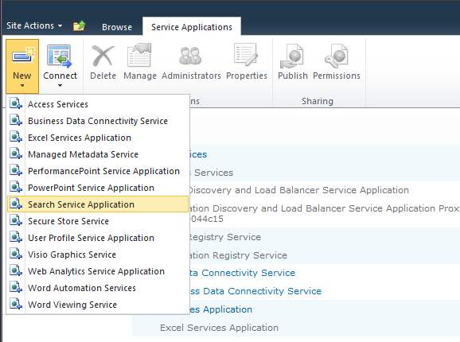The image size is (460, 342).
Task: Open Administrators ribbon icon
Action: (190, 56)
